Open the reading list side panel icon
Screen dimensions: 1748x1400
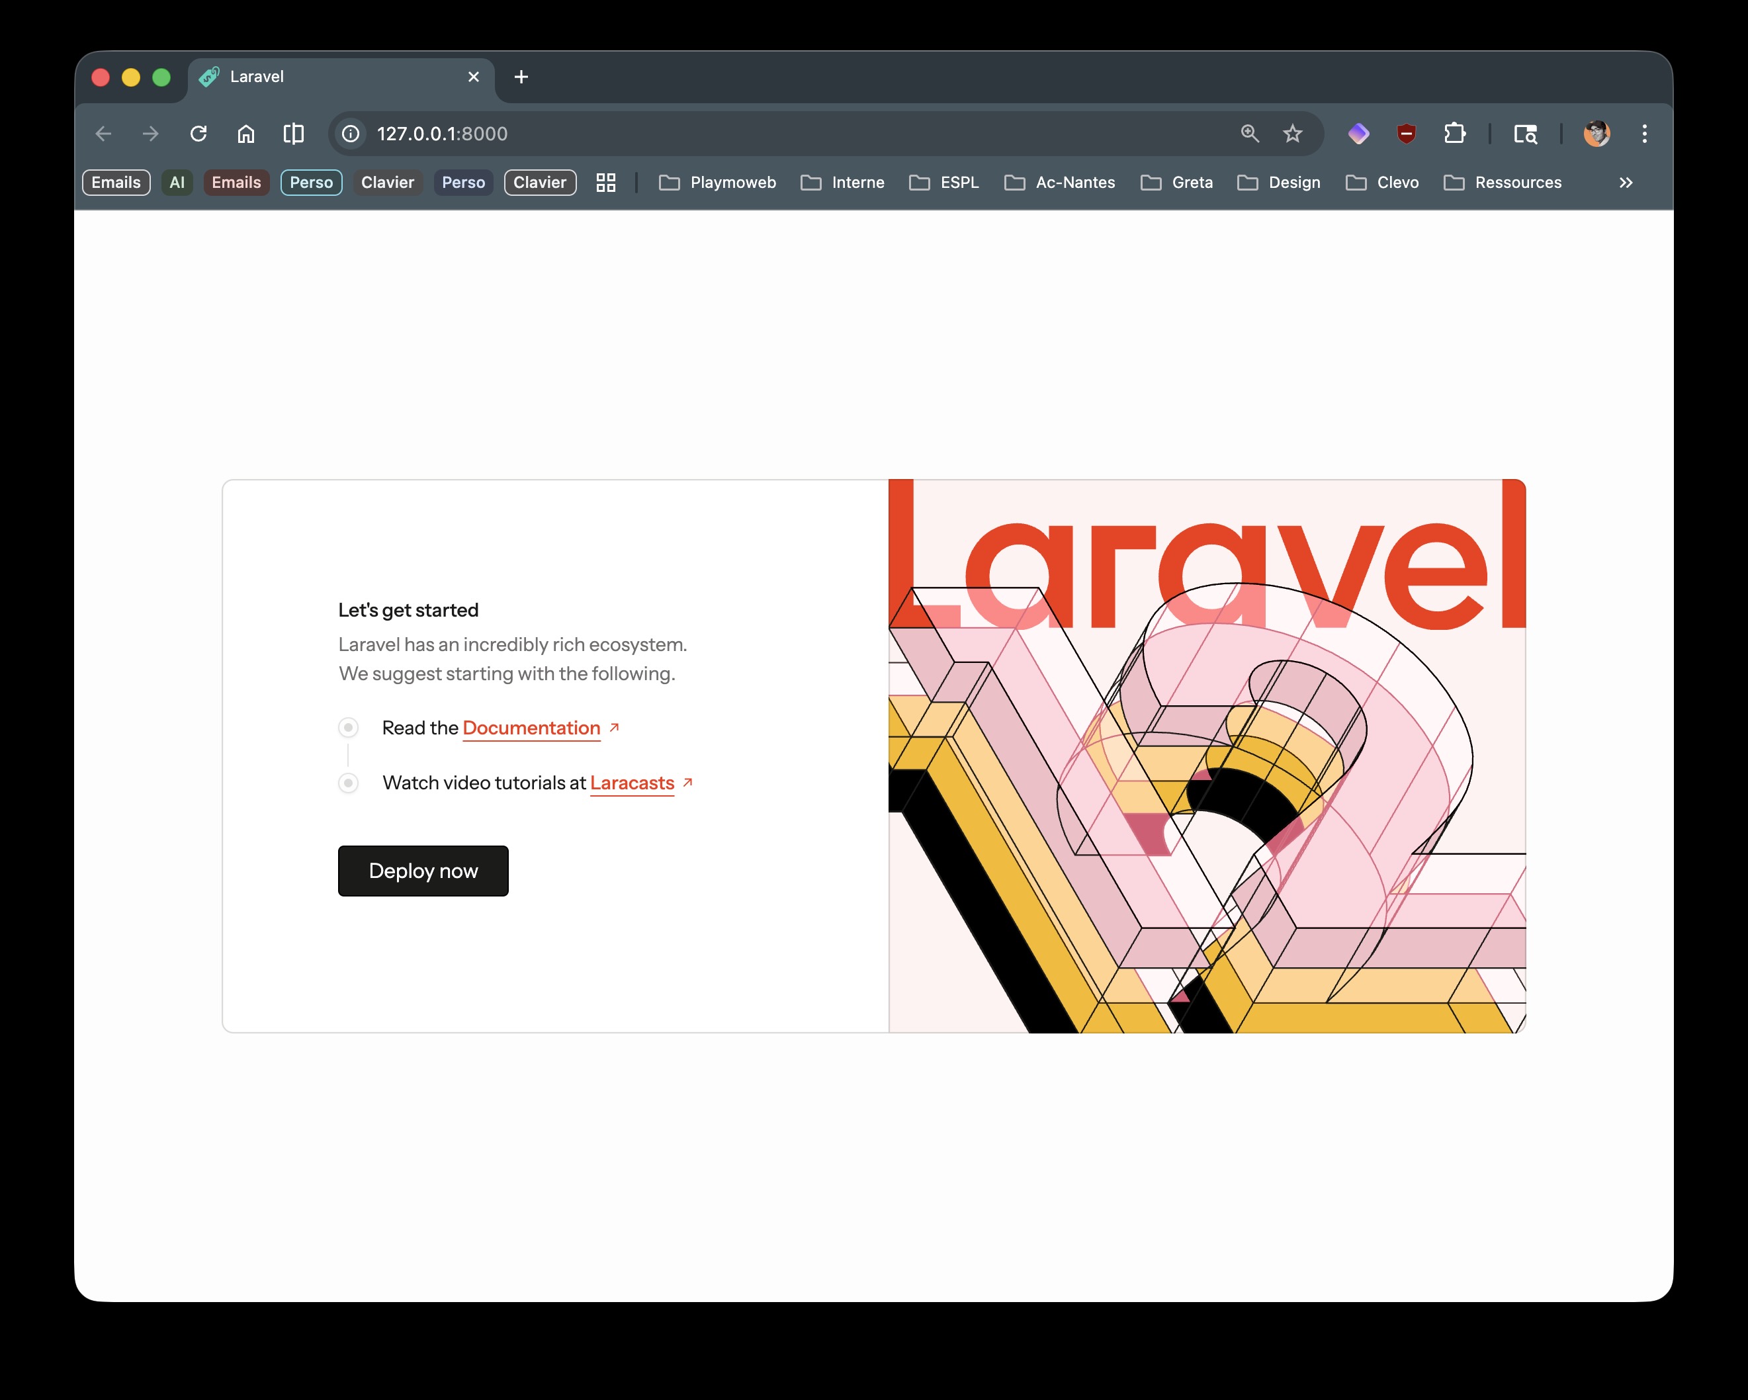point(294,134)
